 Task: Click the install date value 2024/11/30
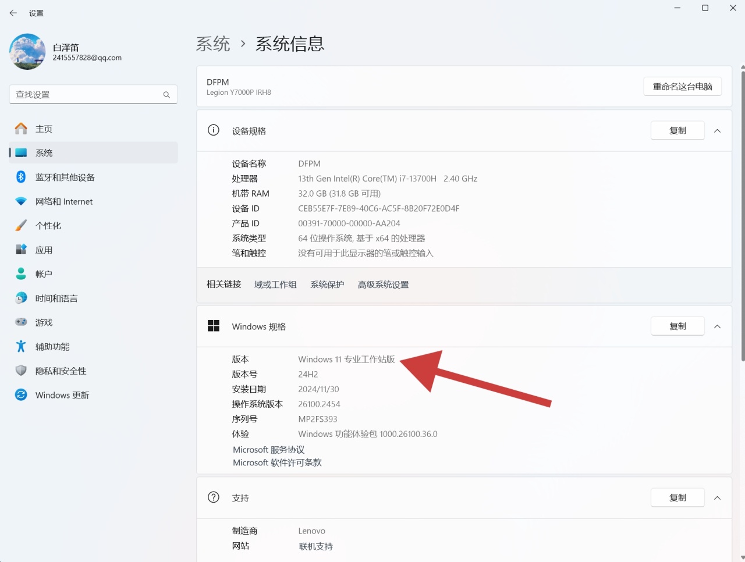[x=318, y=389]
